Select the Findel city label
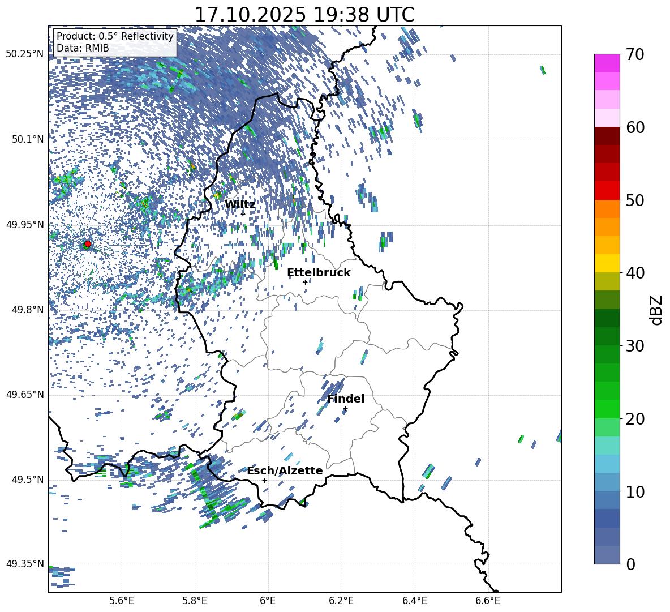670x612 pixels. click(x=346, y=399)
